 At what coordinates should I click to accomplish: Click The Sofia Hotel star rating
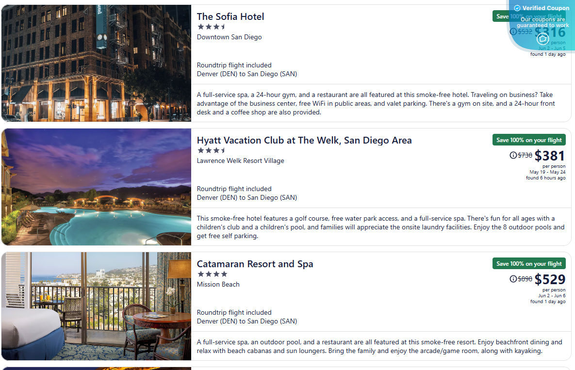[211, 27]
